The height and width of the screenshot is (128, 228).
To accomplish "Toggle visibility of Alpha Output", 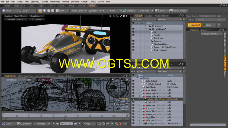I will [133, 81].
